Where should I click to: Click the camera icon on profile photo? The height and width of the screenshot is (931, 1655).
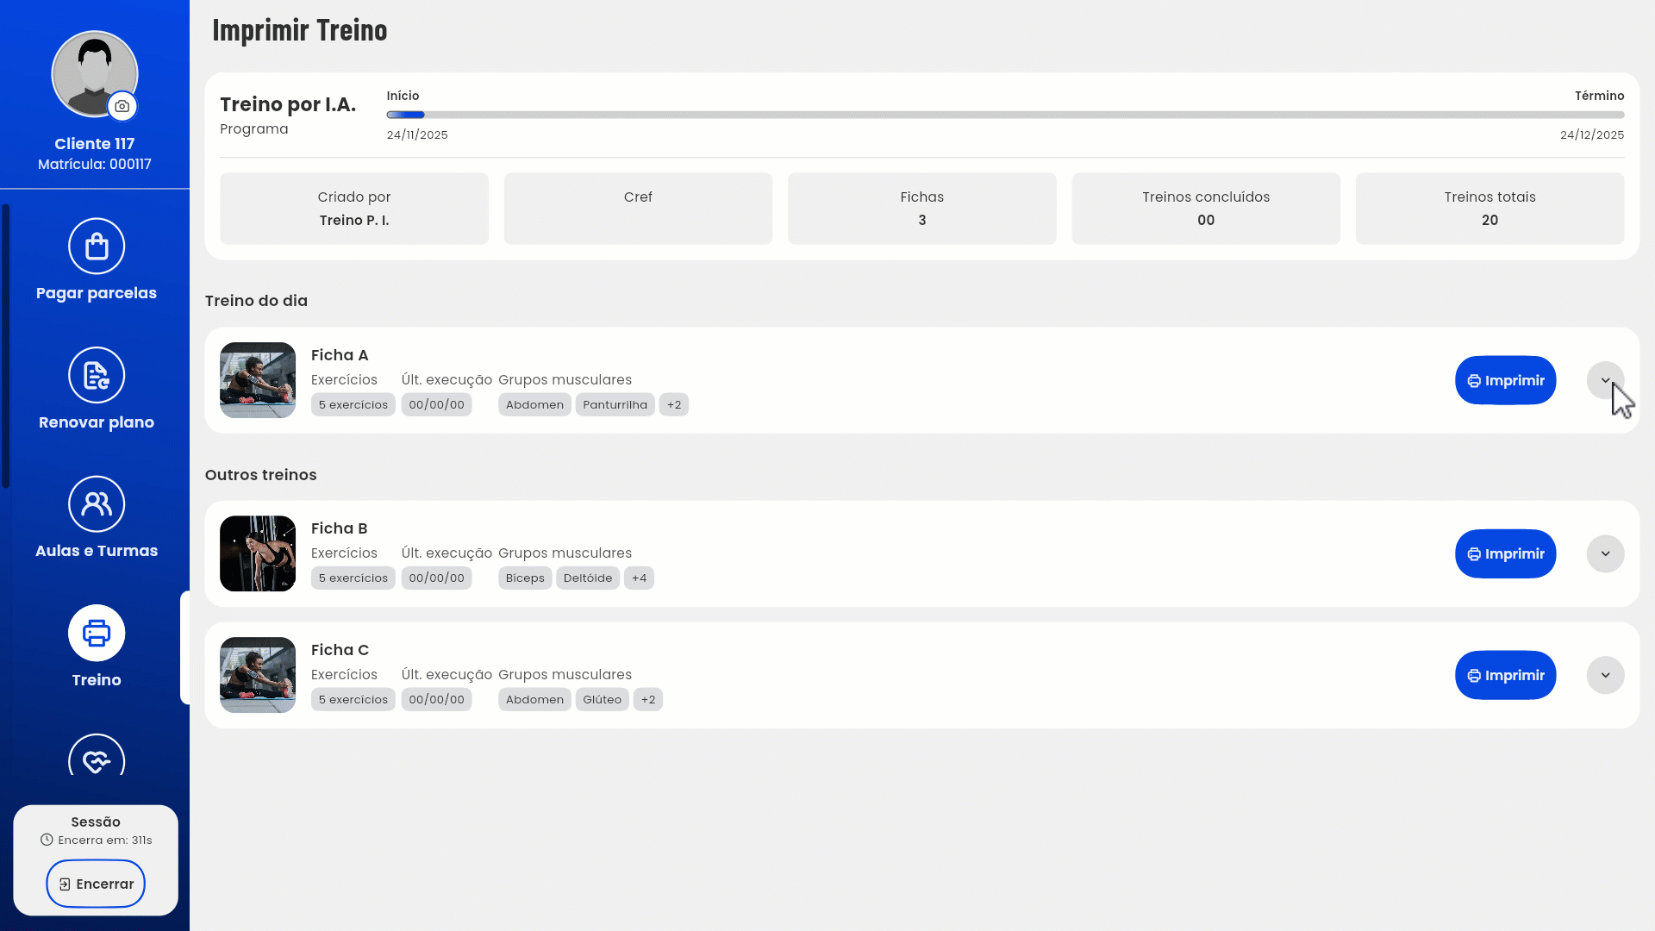click(122, 106)
